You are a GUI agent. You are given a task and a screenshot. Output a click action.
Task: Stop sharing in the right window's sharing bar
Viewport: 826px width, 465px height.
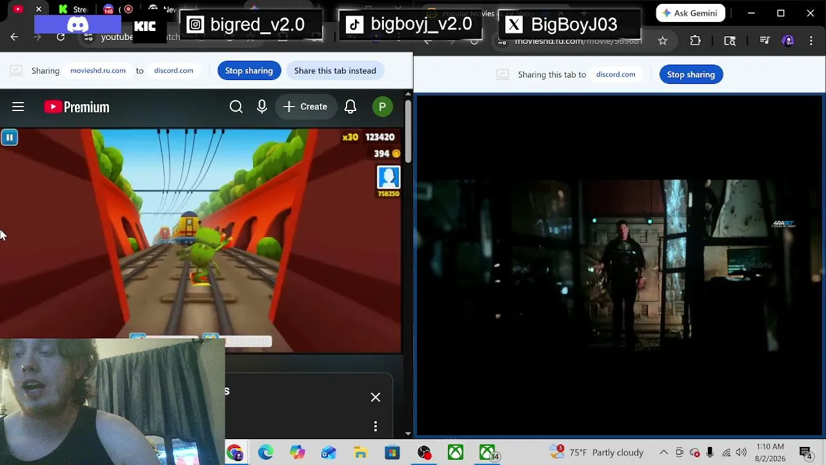(691, 74)
